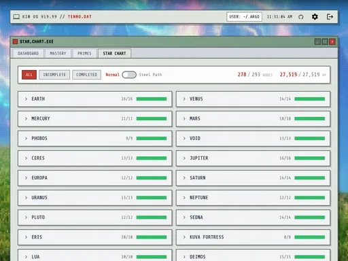This screenshot has height=261, width=348.
Task: Expand the Ceres row chevron
Action: pyautogui.click(x=26, y=158)
